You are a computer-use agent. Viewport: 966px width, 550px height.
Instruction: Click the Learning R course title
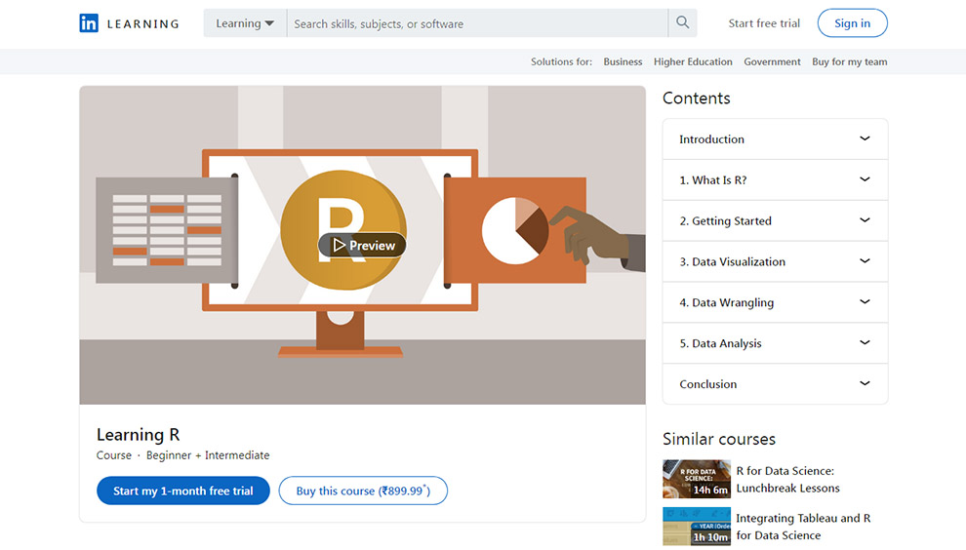click(138, 435)
